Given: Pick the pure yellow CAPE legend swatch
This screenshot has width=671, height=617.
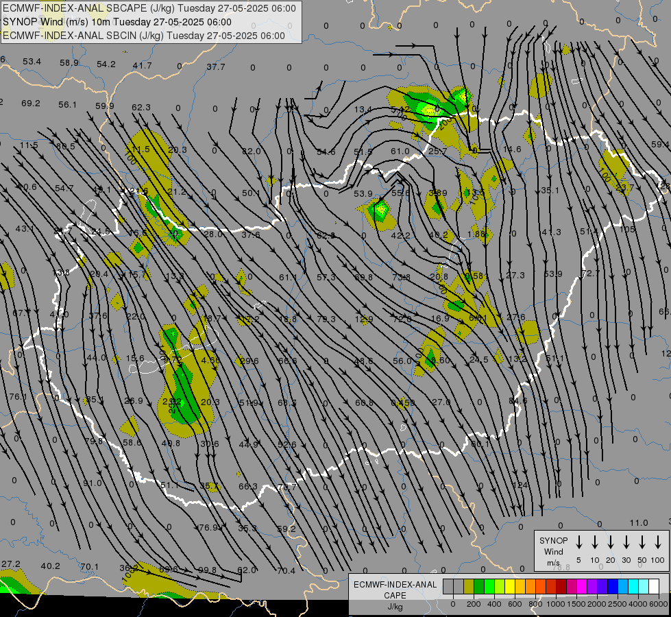Looking at the screenshot, I should point(510,586).
